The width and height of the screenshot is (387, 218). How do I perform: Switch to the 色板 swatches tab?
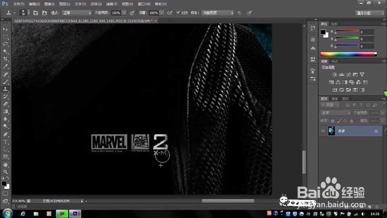[334, 24]
